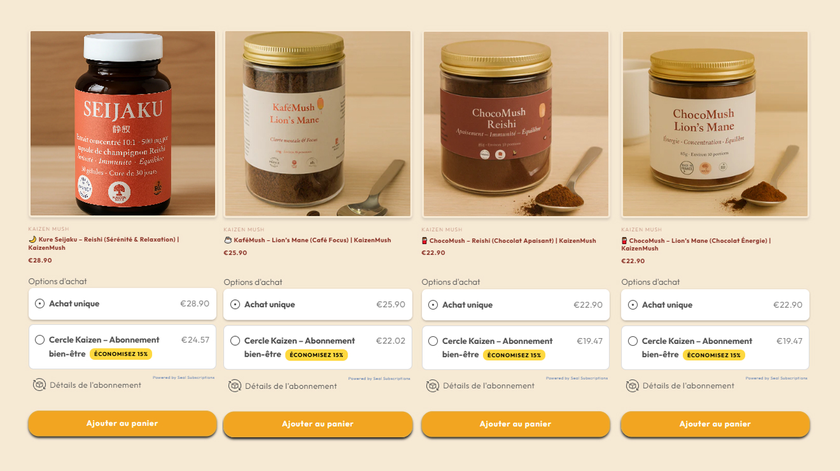Viewport: 840px width, 471px height.
Task: Click subscription details icon under ChocoMush Lion's Mane
Action: (633, 386)
